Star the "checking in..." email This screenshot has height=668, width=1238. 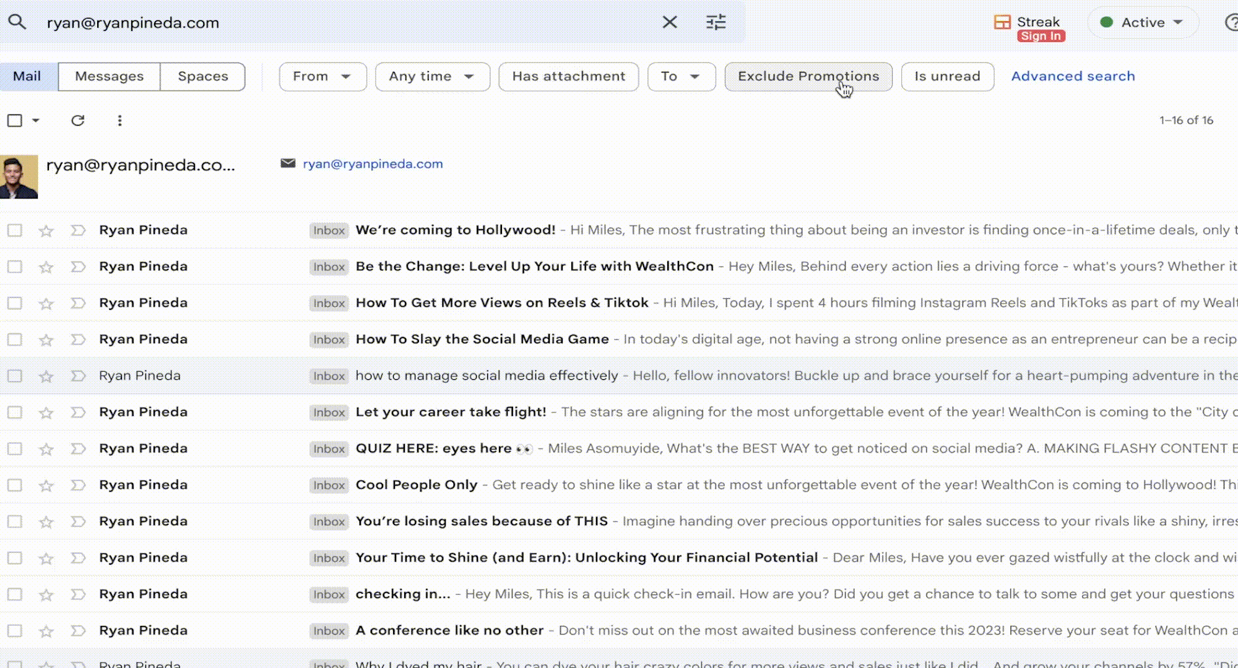tap(46, 595)
